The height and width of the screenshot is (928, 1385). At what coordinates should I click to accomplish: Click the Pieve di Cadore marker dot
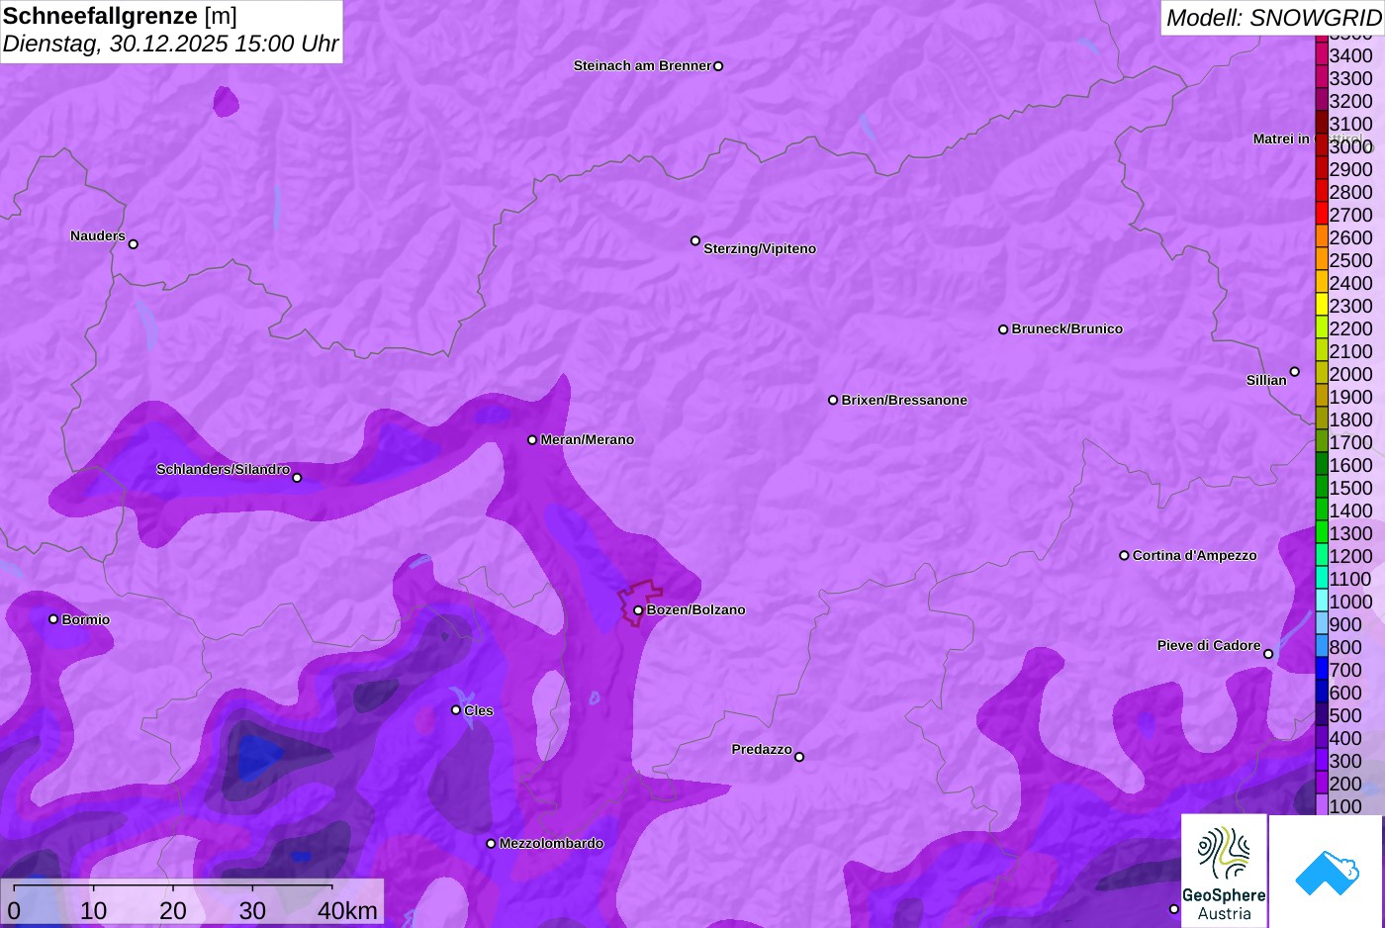click(x=1268, y=654)
